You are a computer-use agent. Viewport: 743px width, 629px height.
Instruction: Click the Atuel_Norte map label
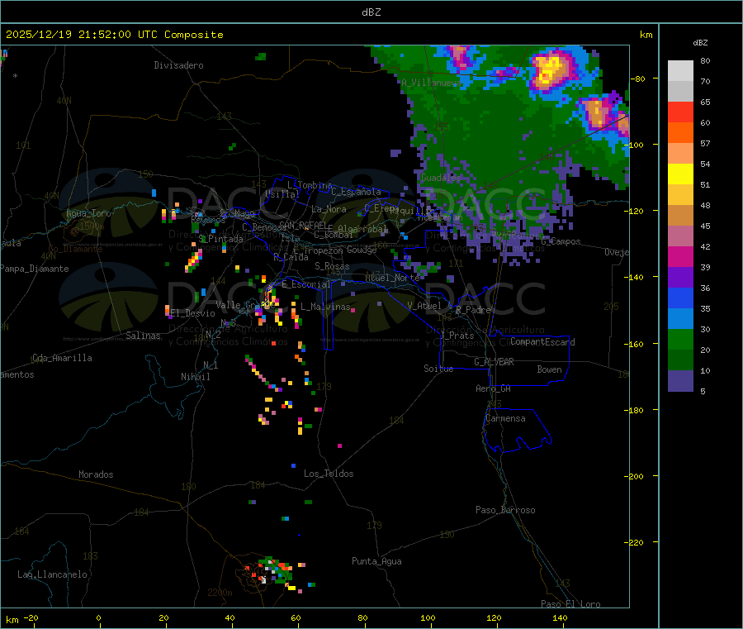(x=392, y=278)
